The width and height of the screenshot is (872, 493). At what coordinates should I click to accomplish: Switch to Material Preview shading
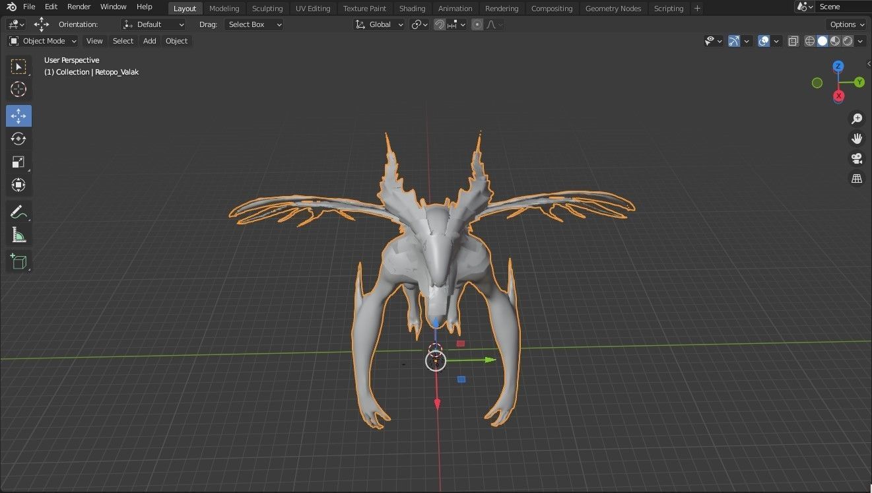pyautogui.click(x=835, y=41)
